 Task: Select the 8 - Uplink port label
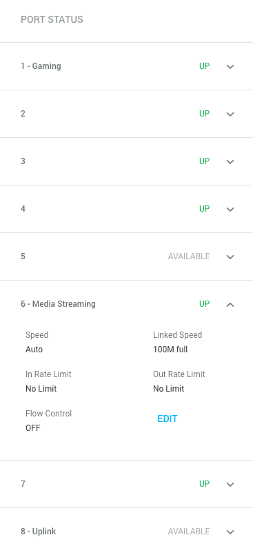click(38, 532)
